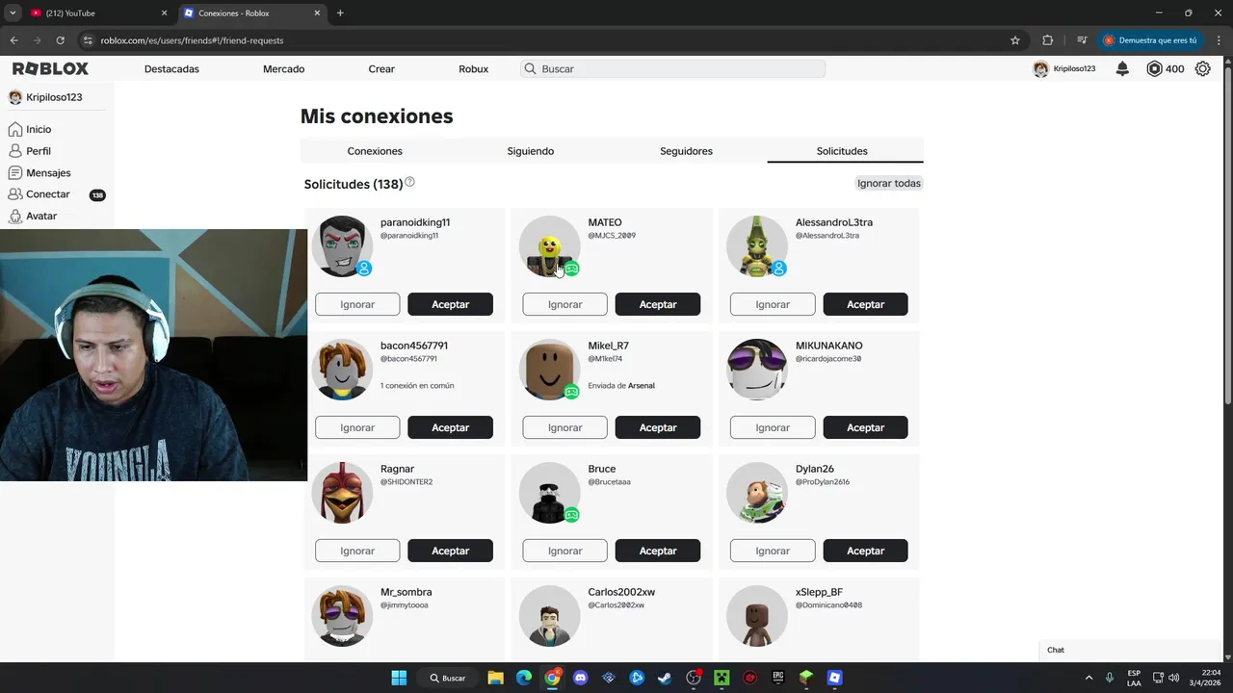This screenshot has height=693, width=1233.
Task: Open xSlepp_BF's avatar thumbnail
Action: (757, 616)
